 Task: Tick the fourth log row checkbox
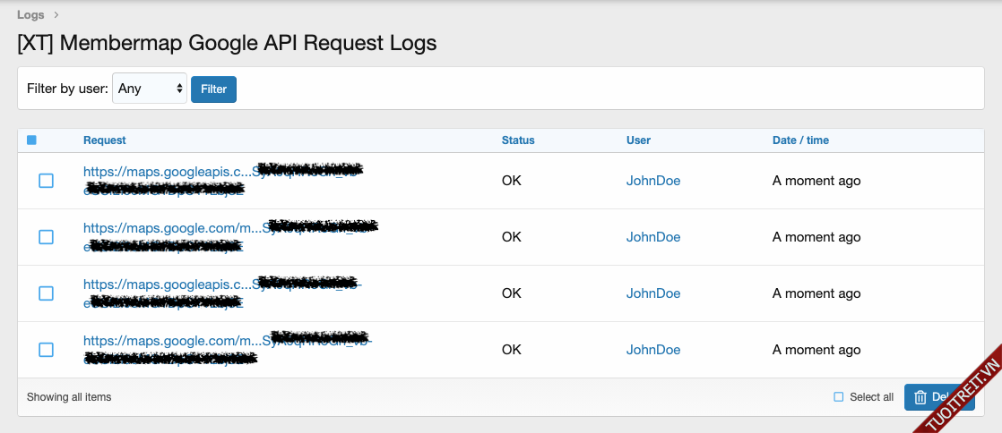(46, 350)
